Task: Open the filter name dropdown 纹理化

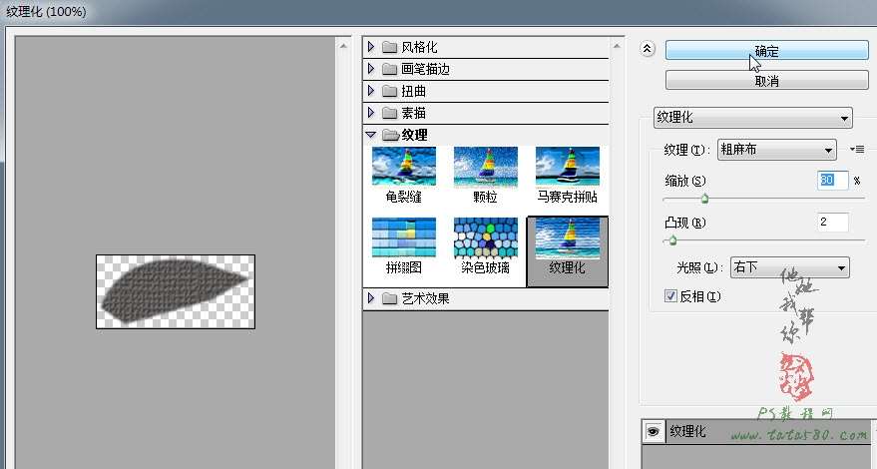Action: coord(752,117)
